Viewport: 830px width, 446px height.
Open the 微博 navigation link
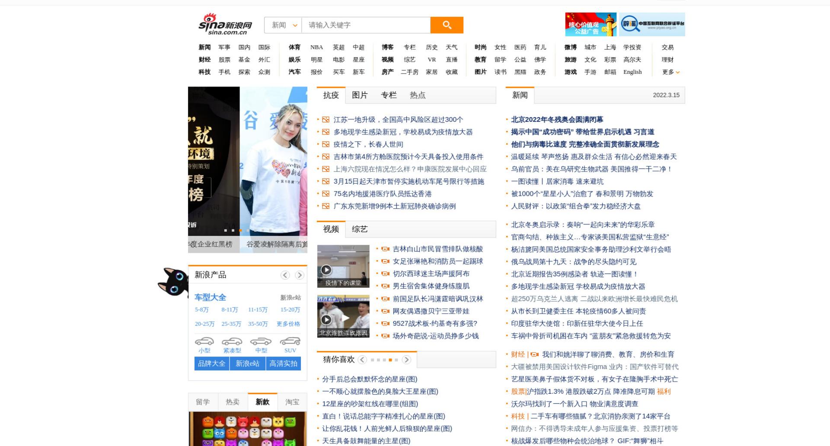[x=571, y=48]
